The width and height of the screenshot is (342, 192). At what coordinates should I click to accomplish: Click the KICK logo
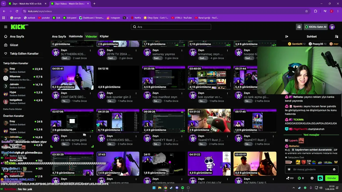tap(20, 27)
